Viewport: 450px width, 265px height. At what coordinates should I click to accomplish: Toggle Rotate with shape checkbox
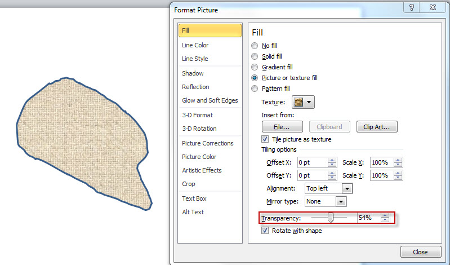coord(265,231)
